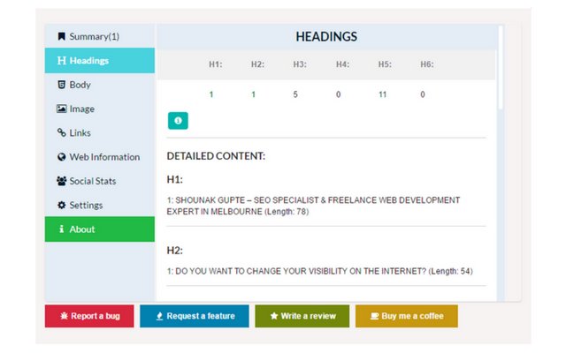Screen dimensions: 566x353
Task: Click the HEADINGS panel title
Action: [326, 36]
